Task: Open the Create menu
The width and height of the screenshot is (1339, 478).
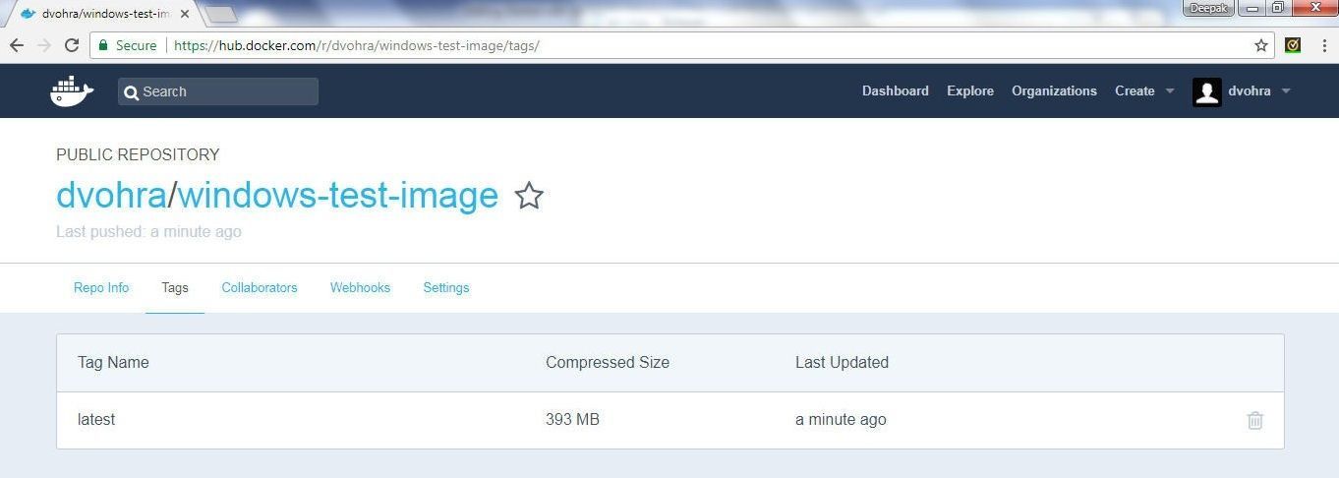Action: (x=1135, y=90)
